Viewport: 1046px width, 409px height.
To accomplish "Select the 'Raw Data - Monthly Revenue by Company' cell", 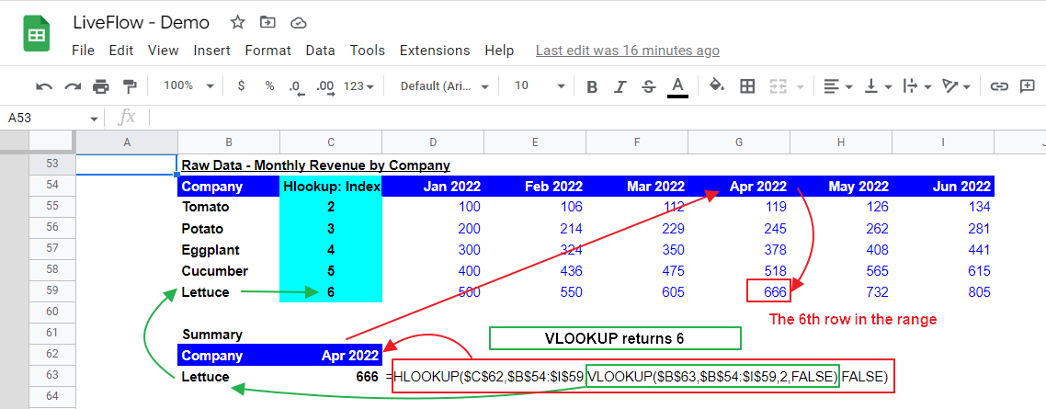I will click(315, 165).
